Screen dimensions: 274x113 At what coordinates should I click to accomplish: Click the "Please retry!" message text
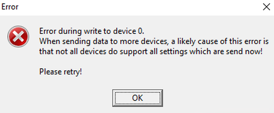[x=61, y=72]
